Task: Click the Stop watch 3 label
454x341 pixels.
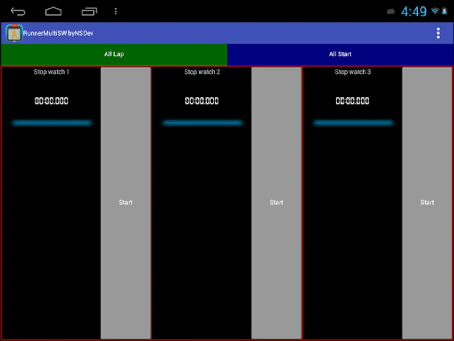Action: pos(353,72)
